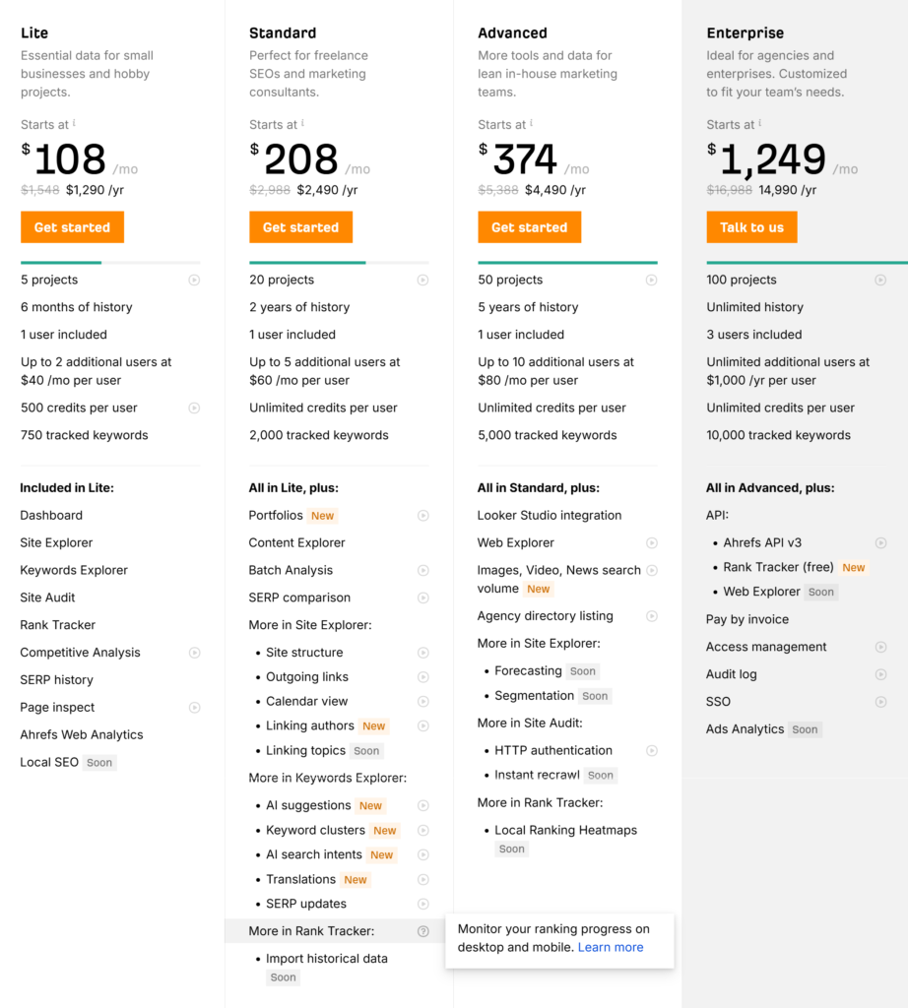Click the play icon beside Lite's 5 projects
Viewport: 908px width, 1008px height.
click(194, 281)
